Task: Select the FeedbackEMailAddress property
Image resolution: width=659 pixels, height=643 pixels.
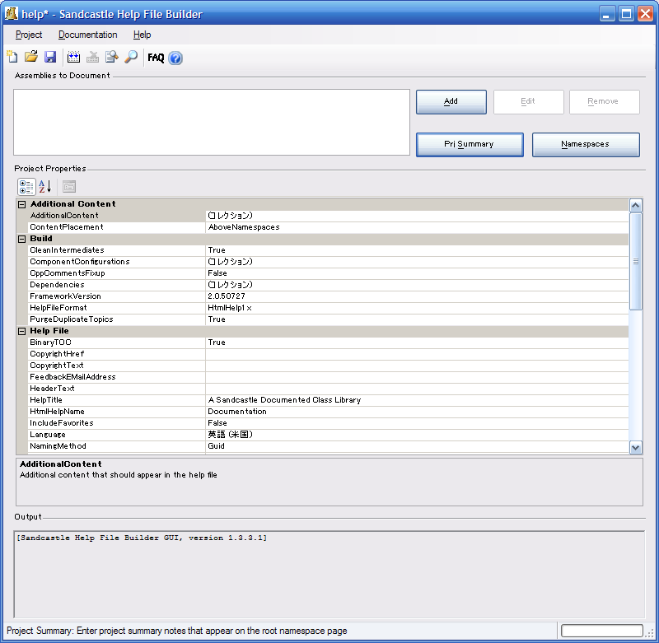Action: pos(116,377)
